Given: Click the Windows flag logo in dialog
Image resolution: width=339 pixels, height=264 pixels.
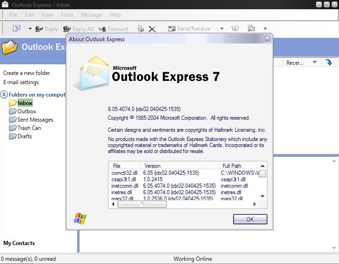Looking at the screenshot, I should click(80, 219).
